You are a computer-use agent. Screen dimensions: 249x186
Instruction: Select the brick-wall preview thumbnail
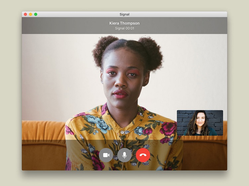tap(200, 123)
